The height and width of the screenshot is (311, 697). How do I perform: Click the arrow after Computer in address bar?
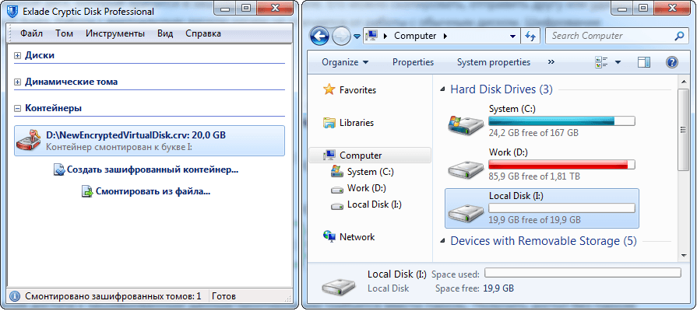pyautogui.click(x=445, y=36)
